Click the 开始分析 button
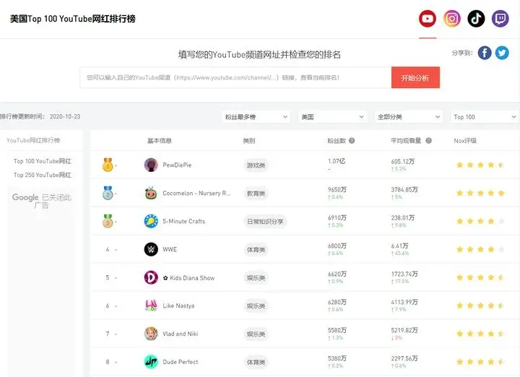This screenshot has width=520, height=377. 415,77
